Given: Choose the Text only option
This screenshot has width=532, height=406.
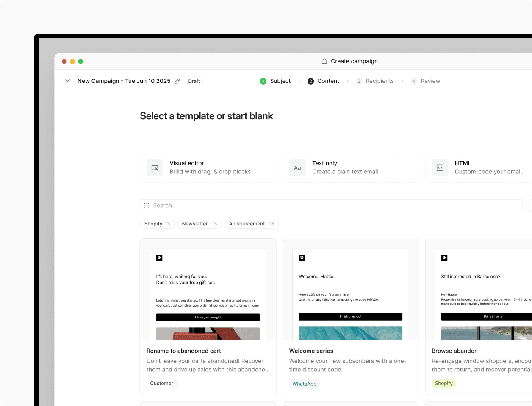Looking at the screenshot, I should [x=350, y=168].
